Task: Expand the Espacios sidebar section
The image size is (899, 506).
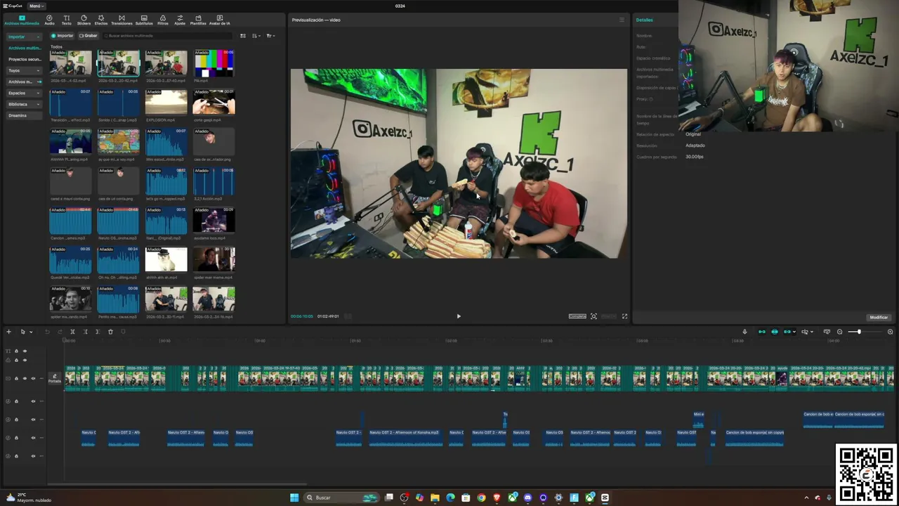Action: [x=24, y=93]
